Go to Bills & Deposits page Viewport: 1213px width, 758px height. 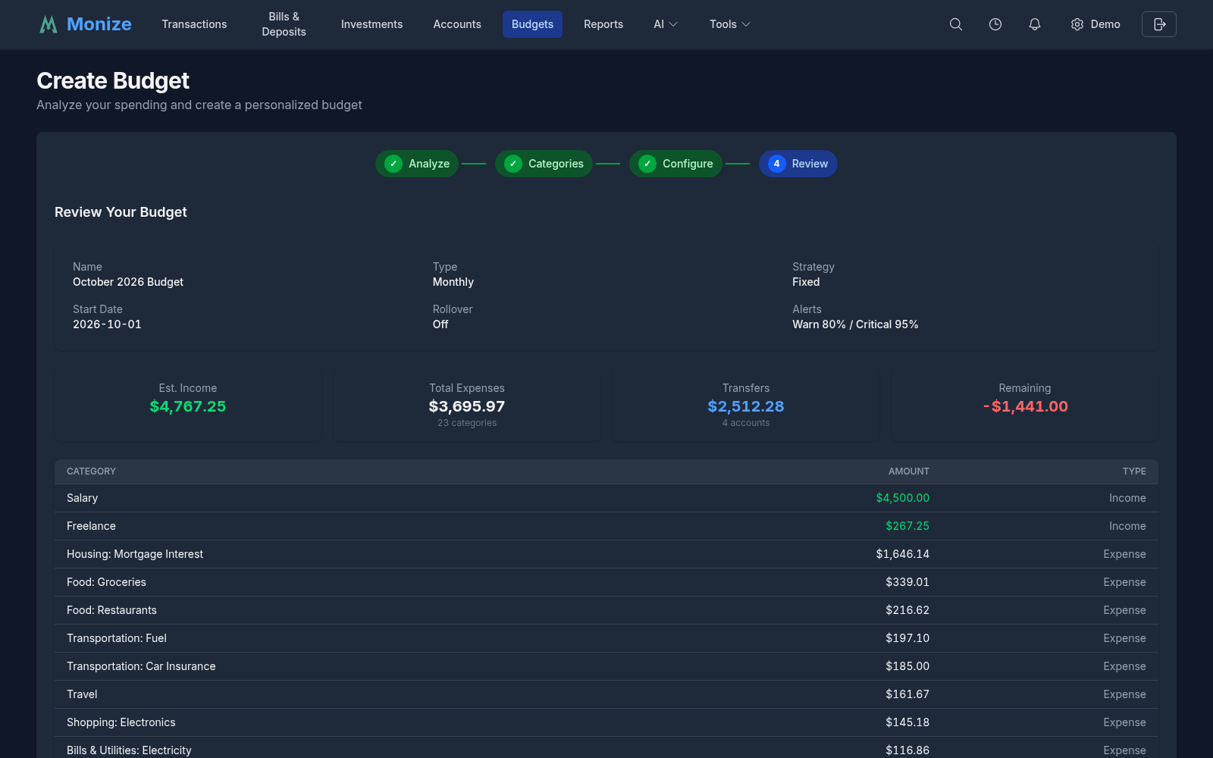284,24
